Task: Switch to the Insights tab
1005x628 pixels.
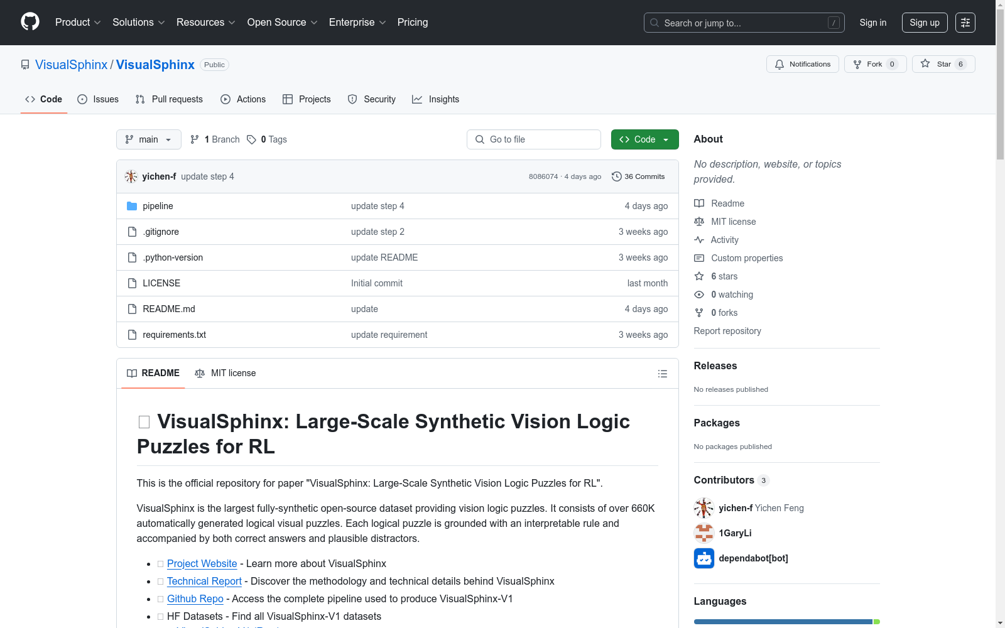Action: [x=436, y=99]
